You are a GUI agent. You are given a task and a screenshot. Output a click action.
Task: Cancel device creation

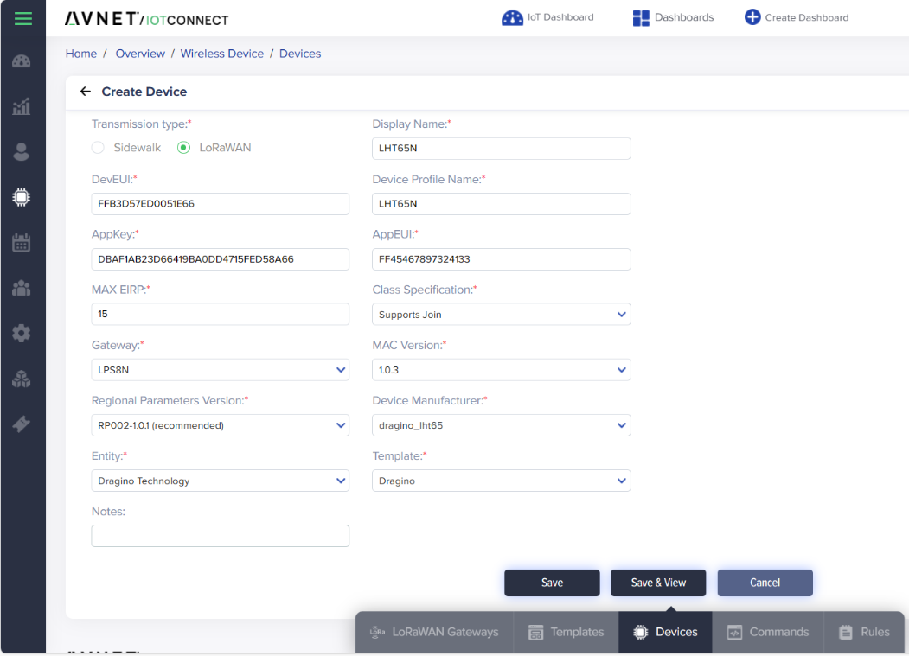coord(765,583)
